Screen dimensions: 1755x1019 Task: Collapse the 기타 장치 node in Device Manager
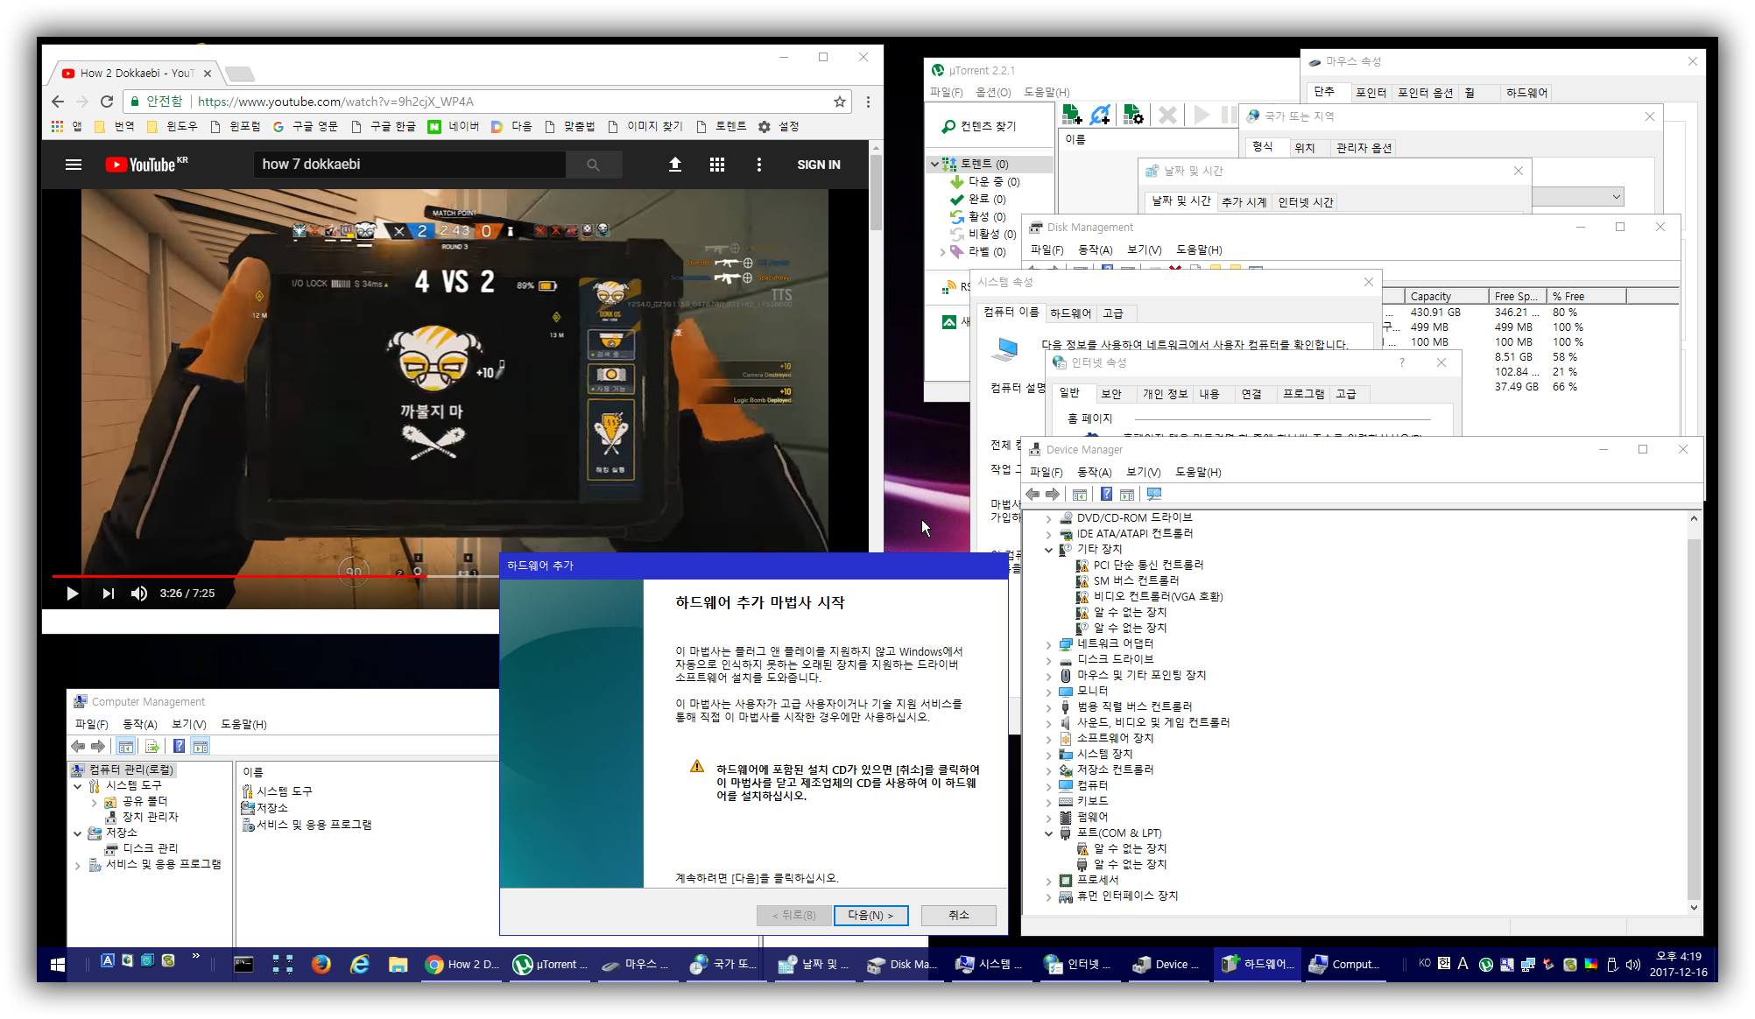(1048, 550)
